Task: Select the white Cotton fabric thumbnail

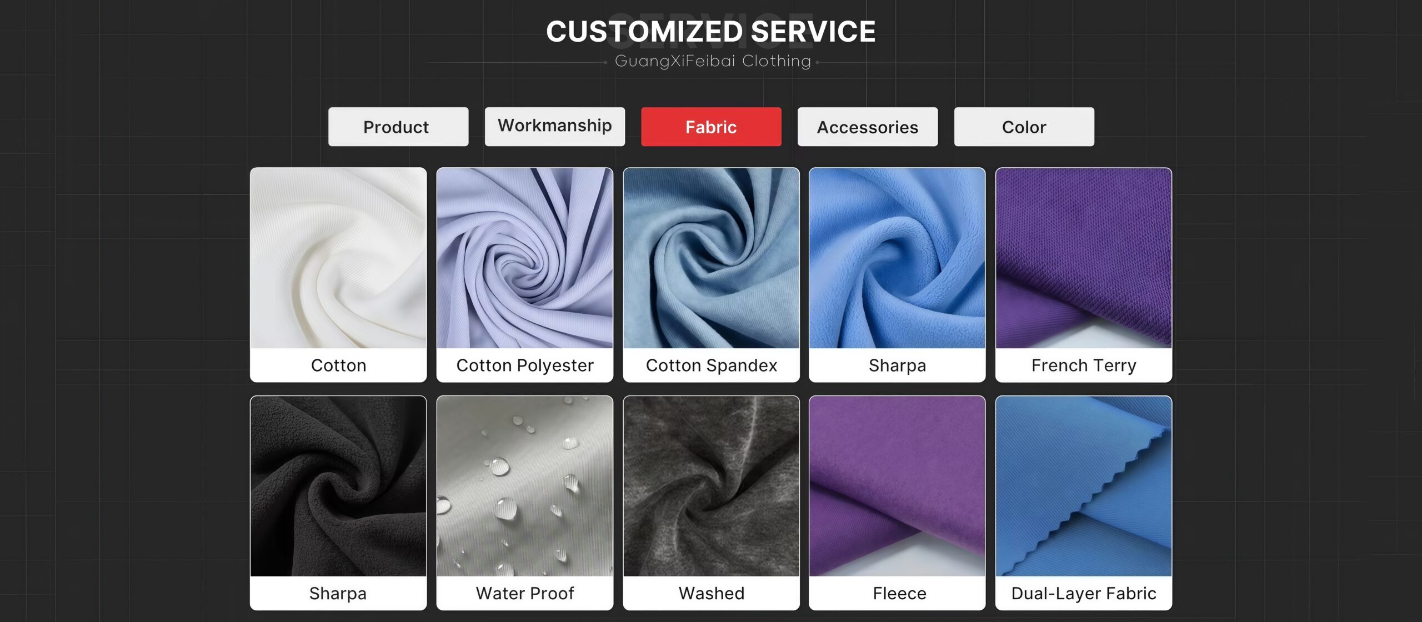Action: pyautogui.click(x=338, y=258)
